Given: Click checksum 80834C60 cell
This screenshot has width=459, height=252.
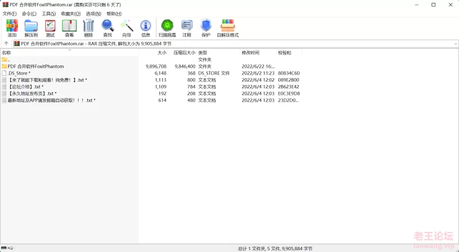Looking at the screenshot, I should point(289,73).
